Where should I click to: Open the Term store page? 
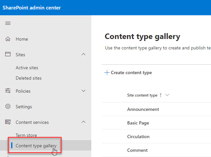pos(26,135)
